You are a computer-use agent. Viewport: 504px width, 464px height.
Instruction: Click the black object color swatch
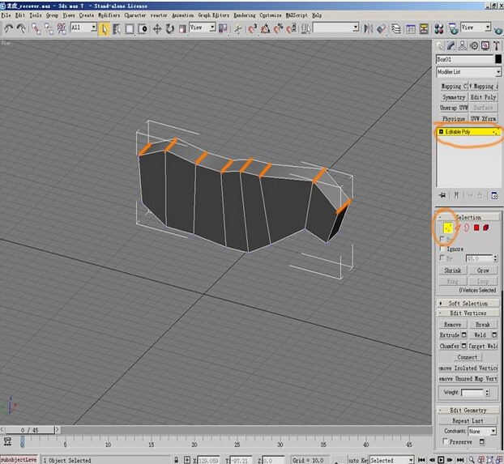498,59
